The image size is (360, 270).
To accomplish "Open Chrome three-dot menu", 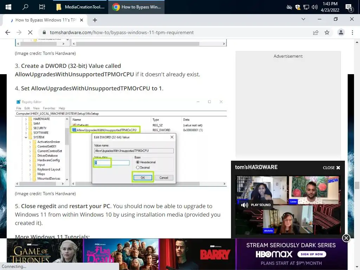I will coord(352,32).
